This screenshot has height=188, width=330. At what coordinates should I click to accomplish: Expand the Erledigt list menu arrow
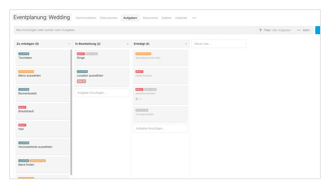tap(186, 44)
